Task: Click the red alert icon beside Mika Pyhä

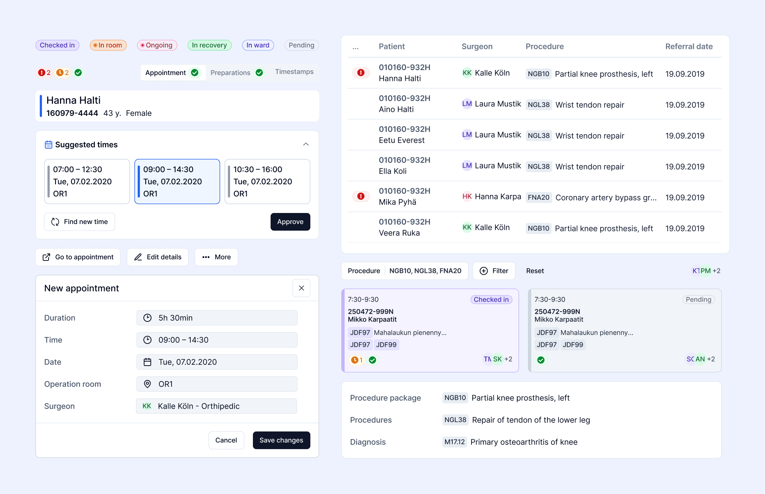Action: [361, 196]
